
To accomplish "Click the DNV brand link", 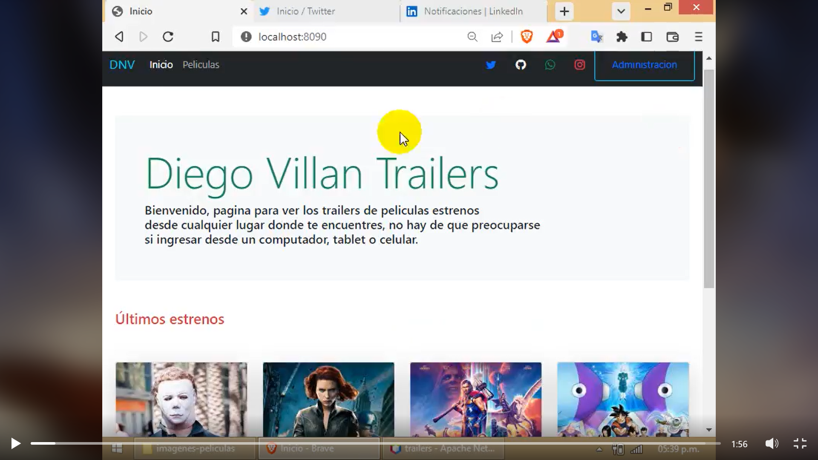I will point(122,65).
